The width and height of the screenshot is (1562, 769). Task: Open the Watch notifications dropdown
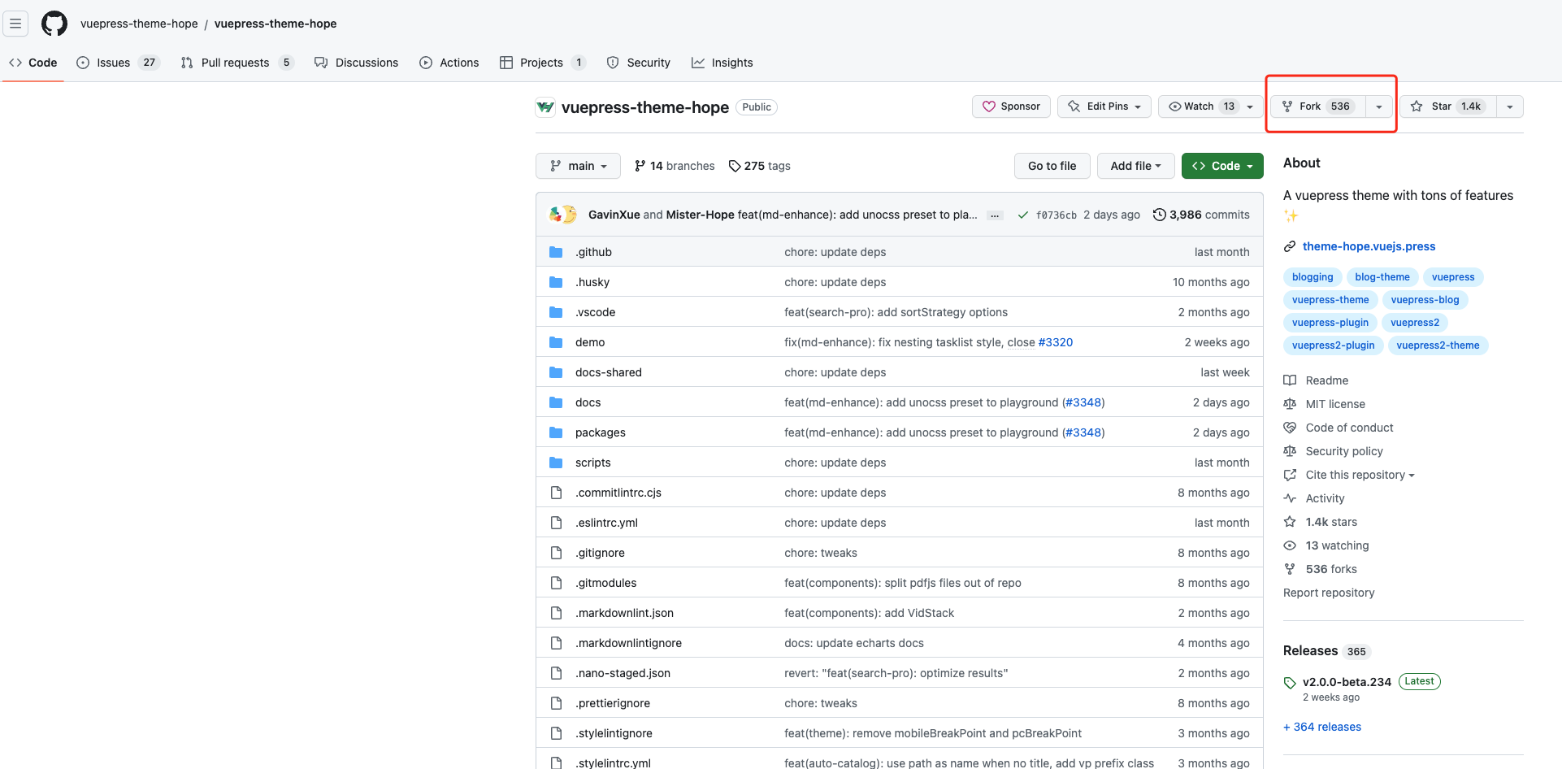pos(1211,106)
